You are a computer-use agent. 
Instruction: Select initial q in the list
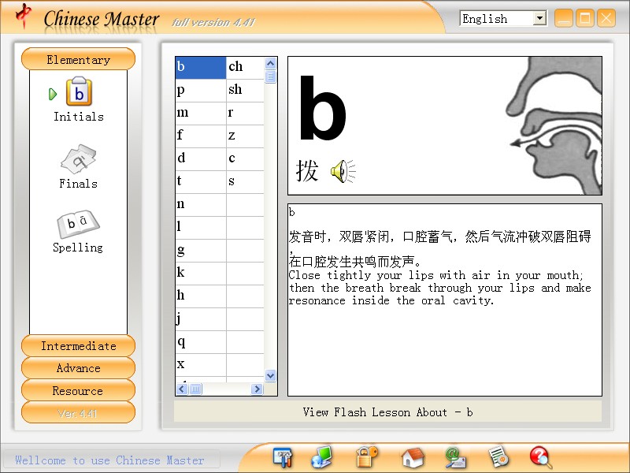(x=201, y=342)
